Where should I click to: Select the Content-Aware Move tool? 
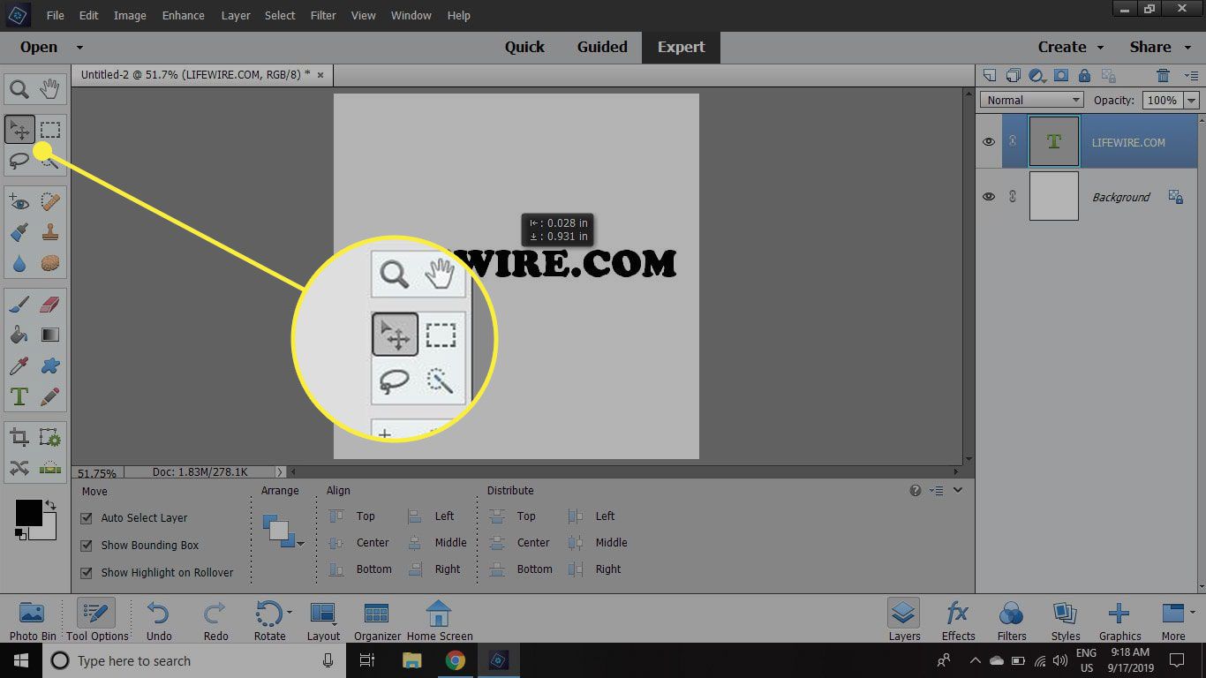[x=19, y=468]
